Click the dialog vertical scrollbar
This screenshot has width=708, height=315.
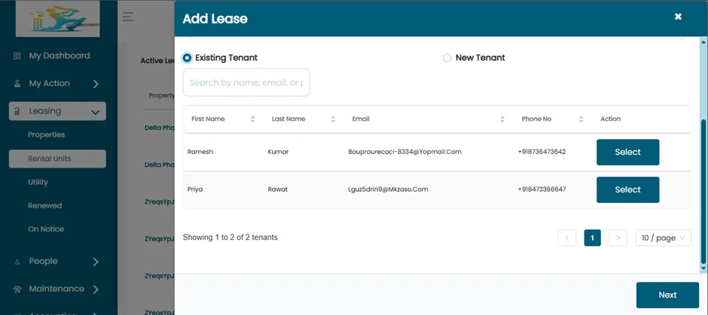point(703,192)
